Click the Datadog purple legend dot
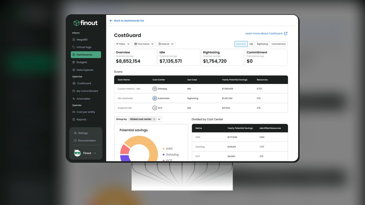Image resolution: width=365 pixels, height=205 pixels. [x=164, y=155]
